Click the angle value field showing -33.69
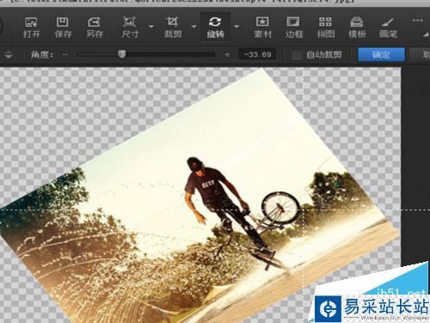The image size is (430, 323). [257, 54]
